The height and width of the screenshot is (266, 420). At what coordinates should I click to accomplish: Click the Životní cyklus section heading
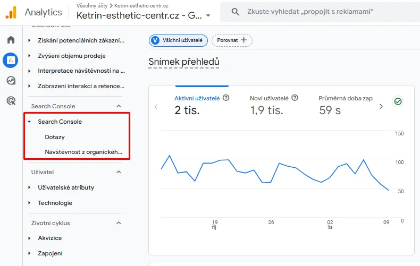[51, 223]
